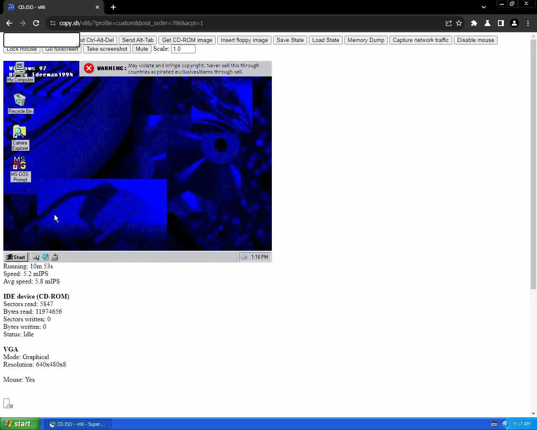
Task: Reload the page with refresh icon
Action: coord(36,23)
